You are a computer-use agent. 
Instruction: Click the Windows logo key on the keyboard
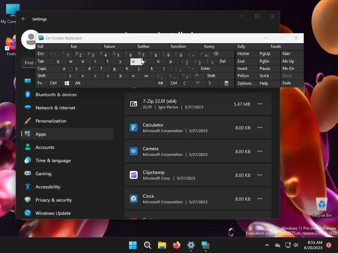click(67, 83)
